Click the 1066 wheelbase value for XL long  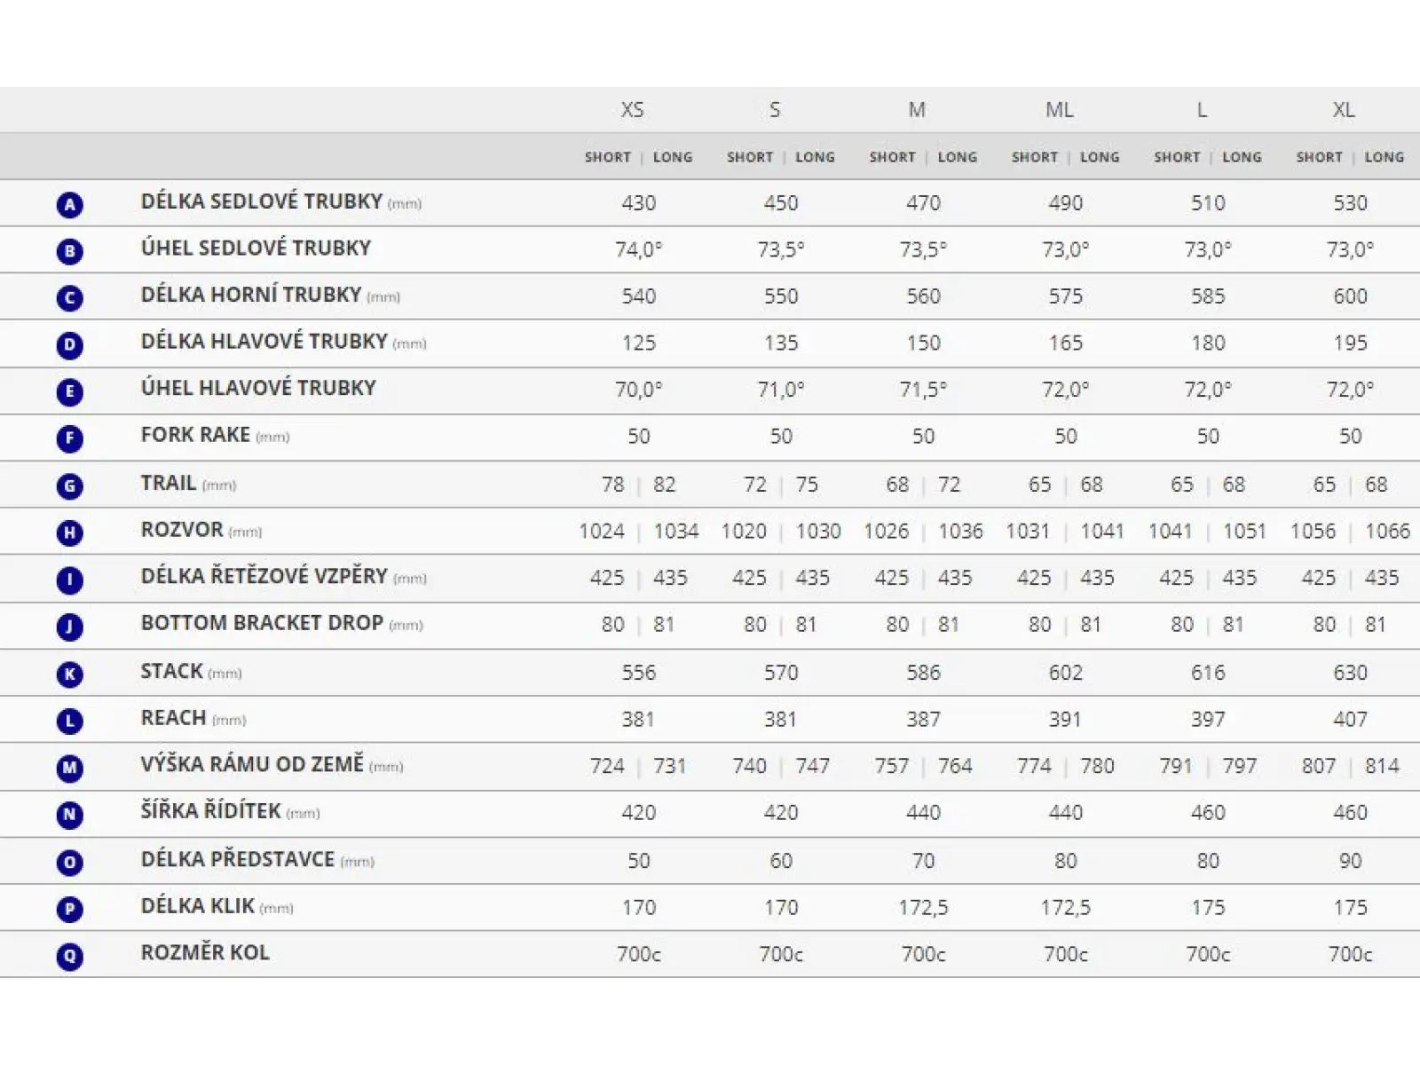[x=1387, y=532]
